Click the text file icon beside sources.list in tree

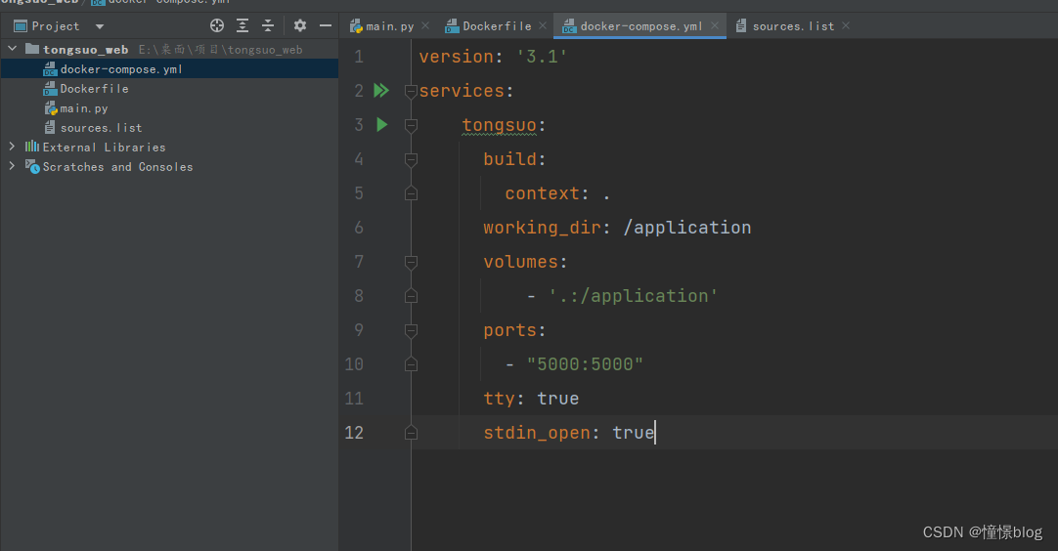50,127
